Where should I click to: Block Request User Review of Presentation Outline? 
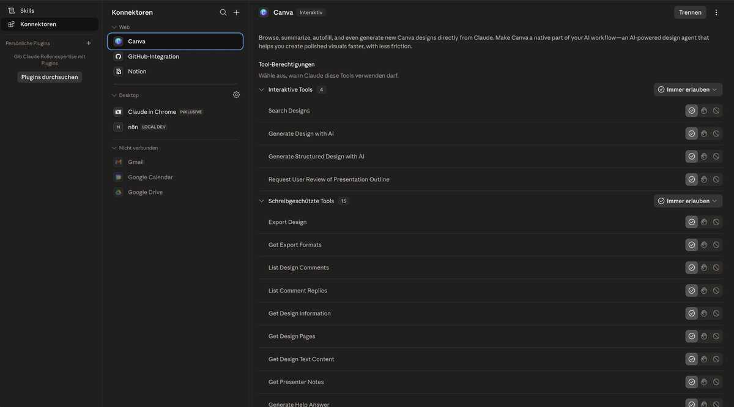tap(716, 179)
